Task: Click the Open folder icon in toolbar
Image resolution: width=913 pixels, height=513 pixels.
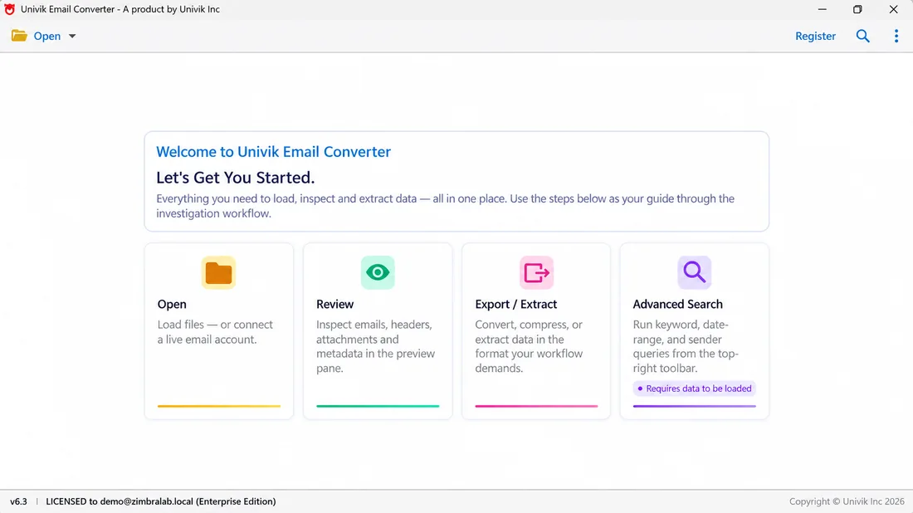Action: click(19, 36)
